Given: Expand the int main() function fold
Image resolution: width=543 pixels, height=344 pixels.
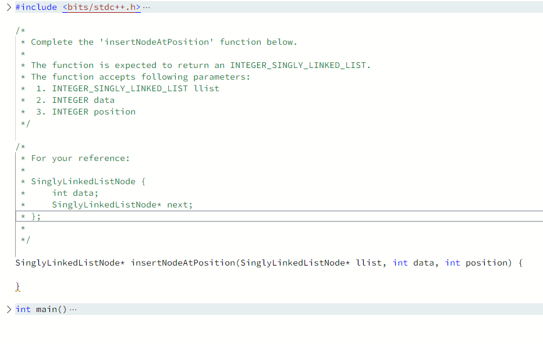Looking at the screenshot, I should [8, 309].
